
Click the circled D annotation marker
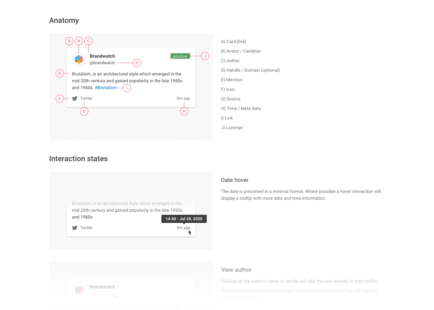137,63
